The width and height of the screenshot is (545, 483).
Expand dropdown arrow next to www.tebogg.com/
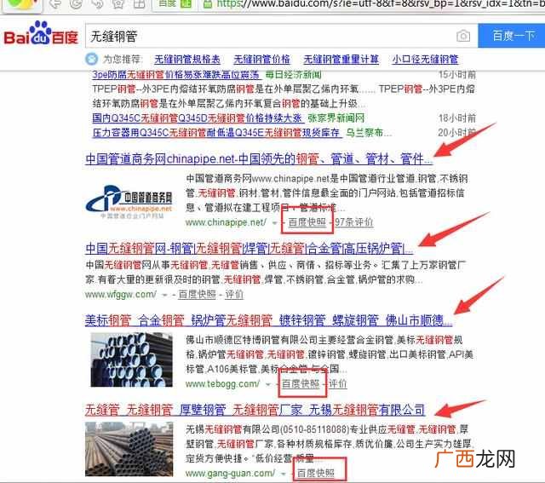tap(268, 384)
